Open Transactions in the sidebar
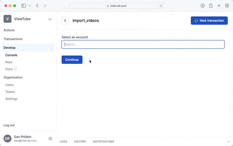The width and height of the screenshot is (233, 146). point(13,39)
